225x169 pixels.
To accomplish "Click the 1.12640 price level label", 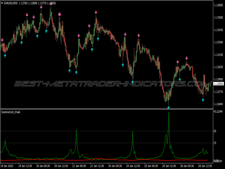I will [218, 104].
